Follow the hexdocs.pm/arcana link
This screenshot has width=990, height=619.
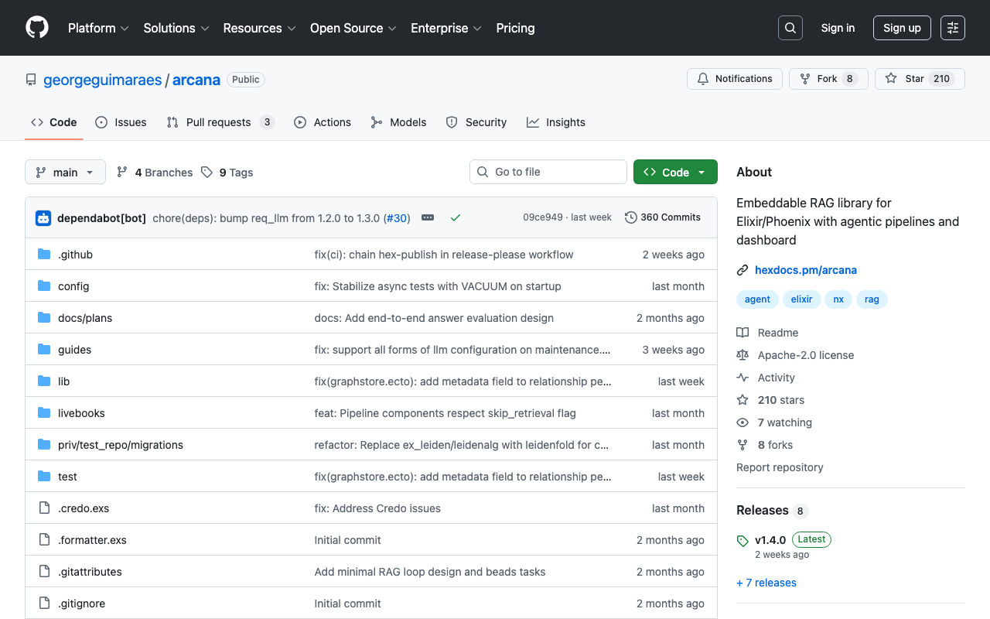(807, 270)
